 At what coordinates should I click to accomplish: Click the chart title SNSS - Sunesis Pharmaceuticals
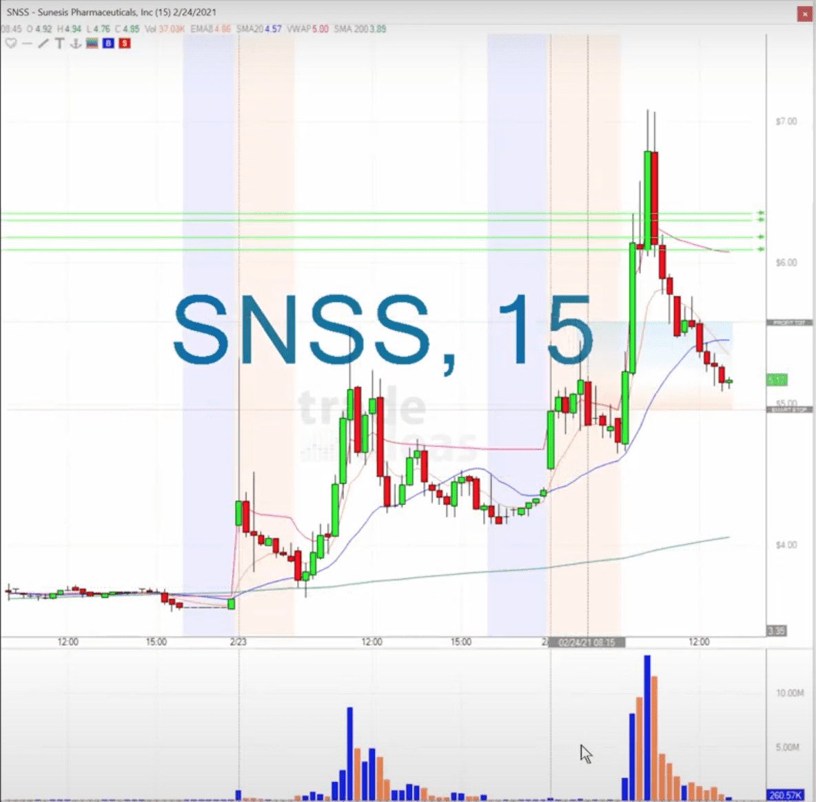click(x=111, y=12)
